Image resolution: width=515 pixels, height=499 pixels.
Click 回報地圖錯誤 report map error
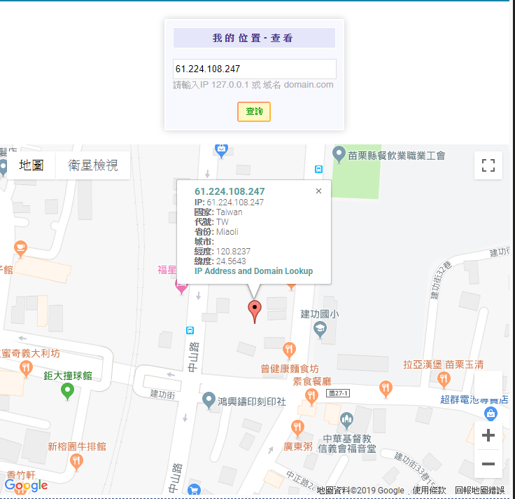pyautogui.click(x=479, y=490)
